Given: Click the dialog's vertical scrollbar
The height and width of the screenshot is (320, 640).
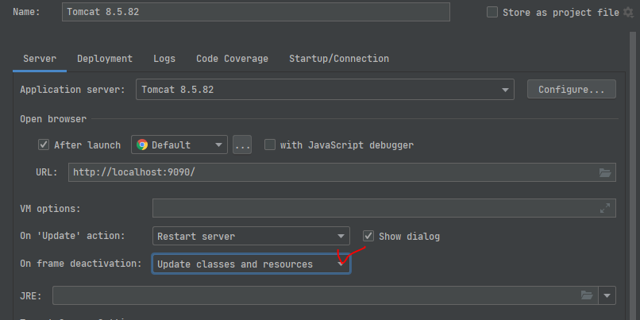Looking at the screenshot, I should 633,175.
